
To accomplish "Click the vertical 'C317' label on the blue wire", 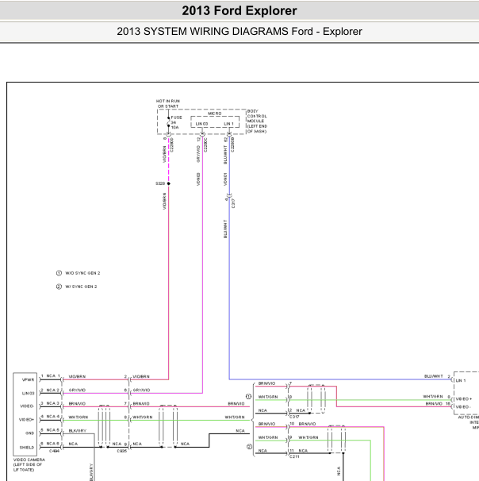I will (x=233, y=203).
